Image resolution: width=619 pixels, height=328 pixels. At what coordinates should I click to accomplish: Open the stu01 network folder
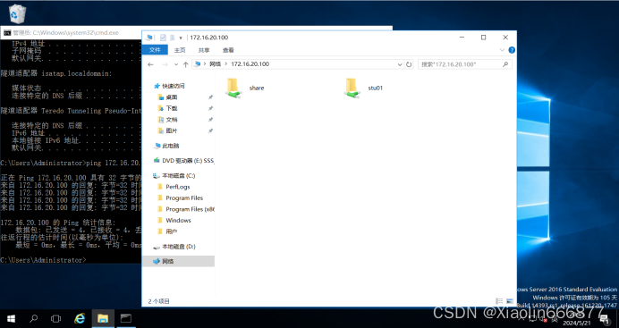click(363, 88)
